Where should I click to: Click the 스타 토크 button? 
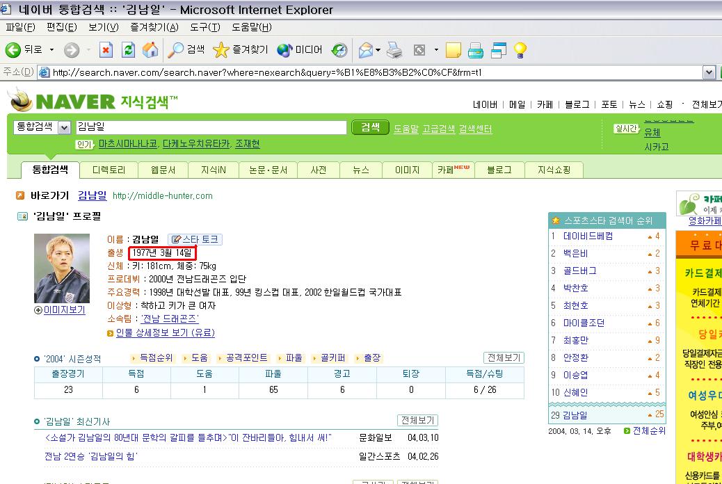pos(195,239)
